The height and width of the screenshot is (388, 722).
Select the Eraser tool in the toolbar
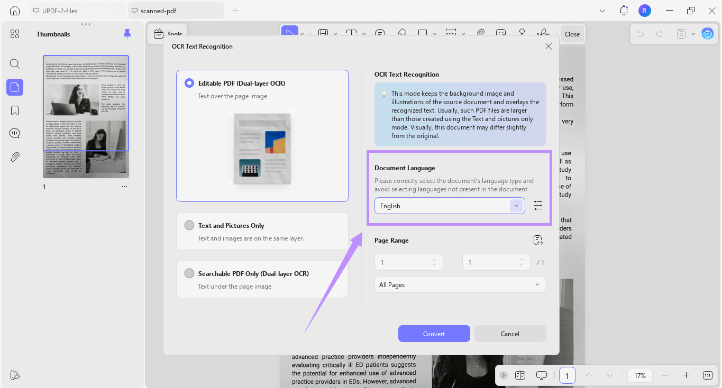point(402,33)
